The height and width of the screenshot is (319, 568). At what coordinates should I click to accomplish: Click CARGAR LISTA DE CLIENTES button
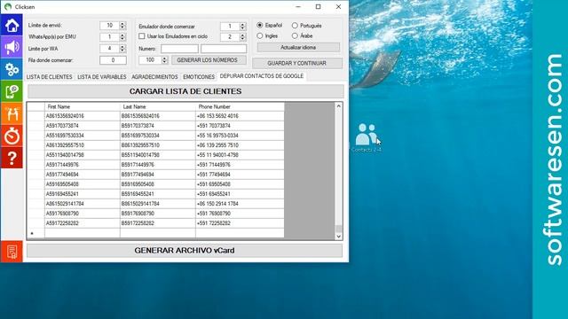[185, 91]
